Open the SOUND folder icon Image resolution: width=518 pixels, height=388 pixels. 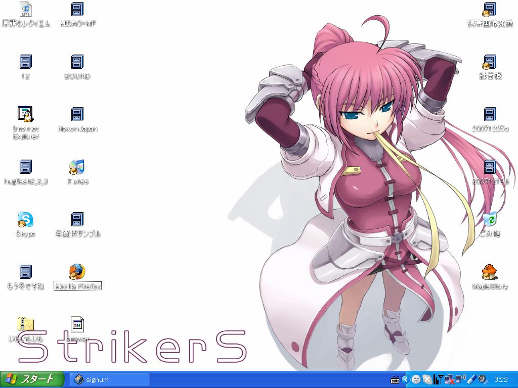click(x=77, y=62)
